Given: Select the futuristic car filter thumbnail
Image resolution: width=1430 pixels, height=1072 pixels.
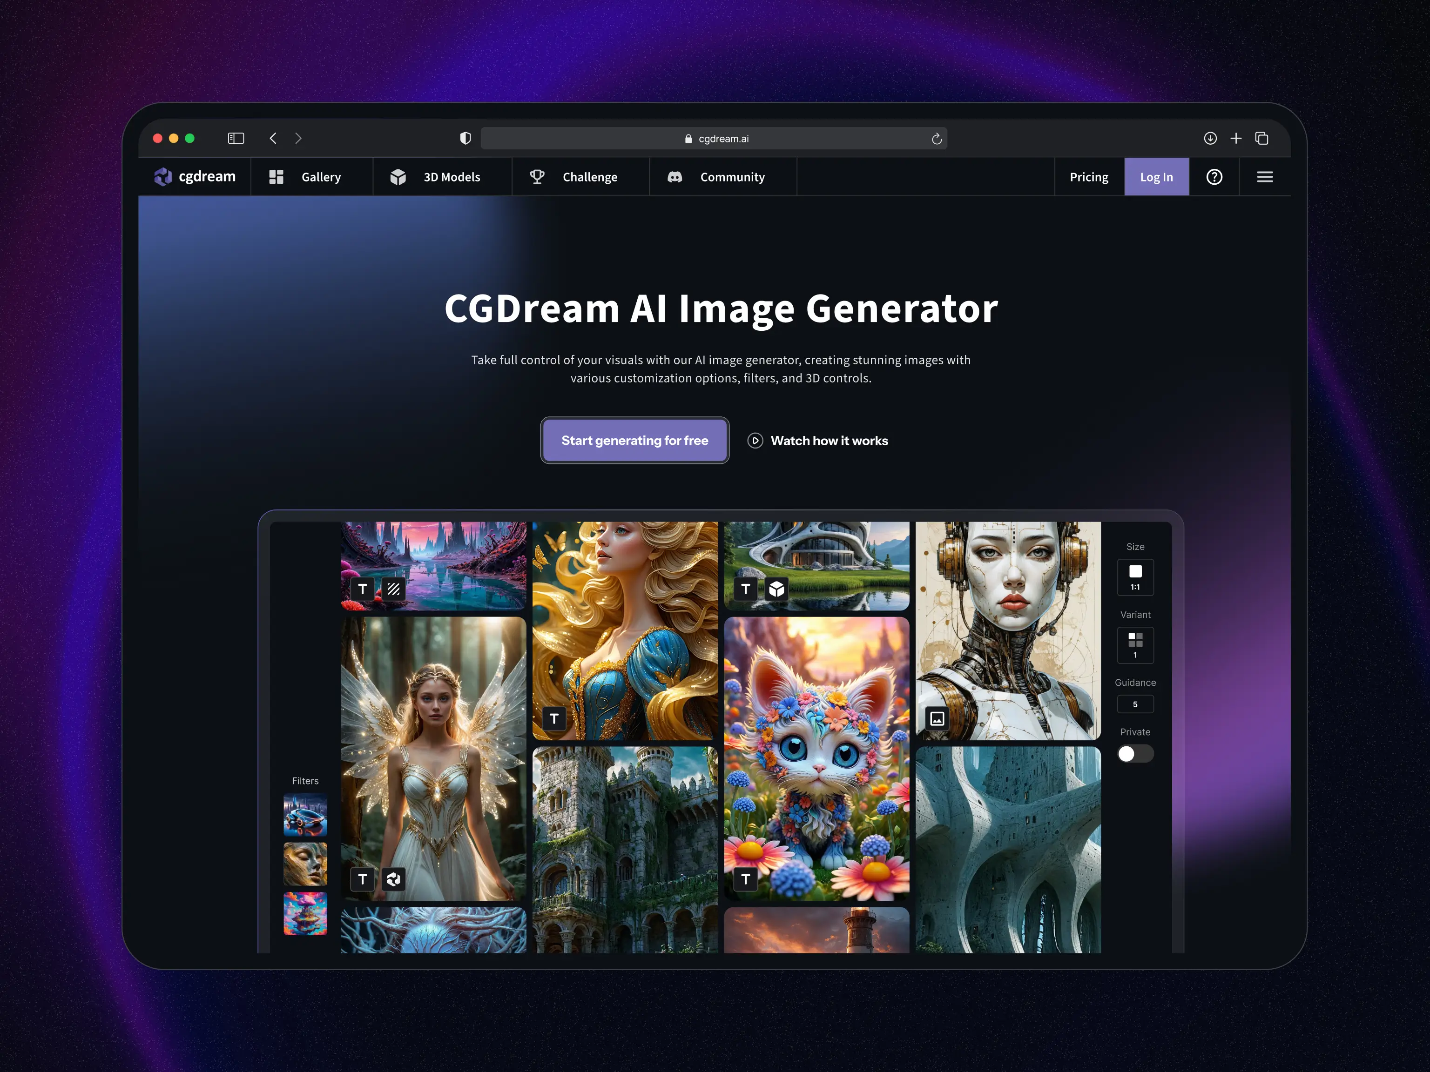Looking at the screenshot, I should click(305, 815).
